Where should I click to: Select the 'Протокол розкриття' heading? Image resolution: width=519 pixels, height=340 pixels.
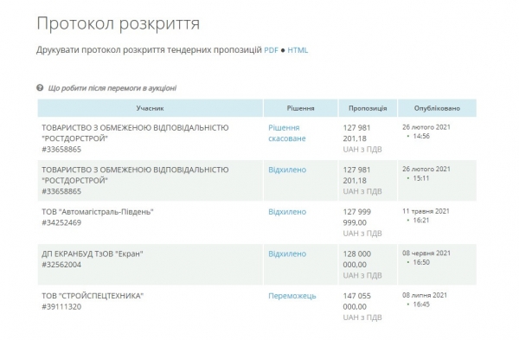pyautogui.click(x=119, y=24)
